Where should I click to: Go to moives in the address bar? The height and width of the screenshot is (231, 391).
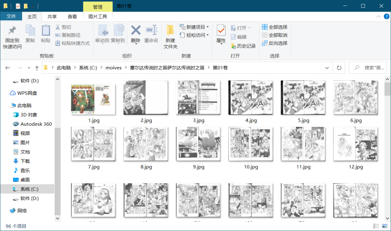[x=113, y=68]
